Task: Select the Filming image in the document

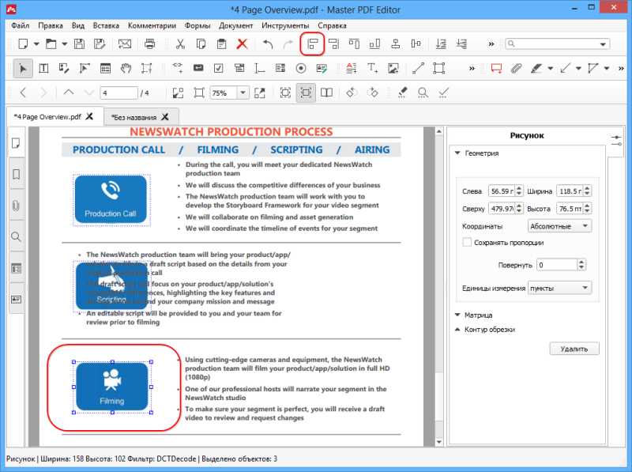Action: pyautogui.click(x=112, y=387)
